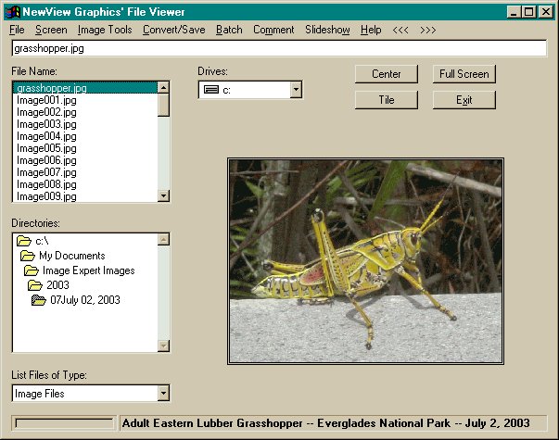Click the Adult Eastern Lubber Grasshopper comment text

[x=325, y=423]
